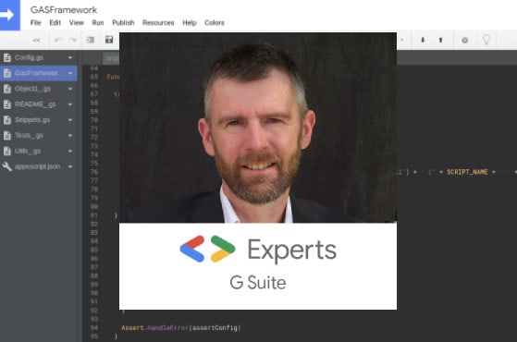
Task: Open the Publish menu
Action: pos(123,23)
